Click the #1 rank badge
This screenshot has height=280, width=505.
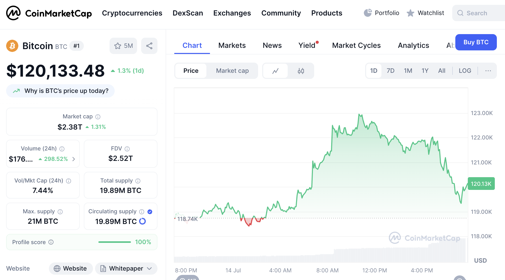[76, 46]
